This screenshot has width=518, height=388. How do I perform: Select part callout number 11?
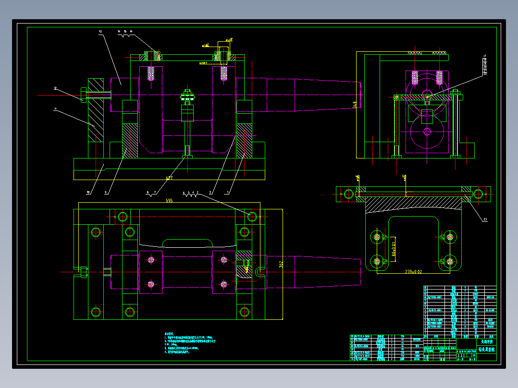56,109
